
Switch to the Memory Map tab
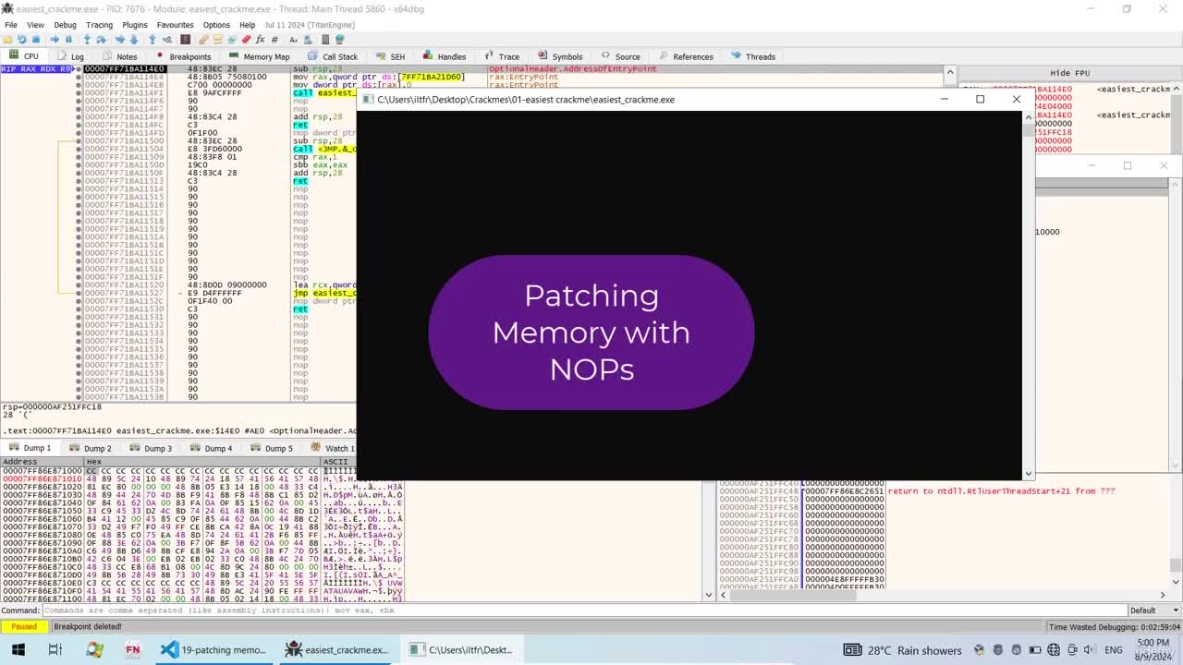pos(259,56)
